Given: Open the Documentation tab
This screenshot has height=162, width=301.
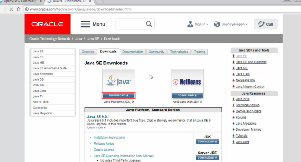Looking at the screenshot, I should [133, 52].
